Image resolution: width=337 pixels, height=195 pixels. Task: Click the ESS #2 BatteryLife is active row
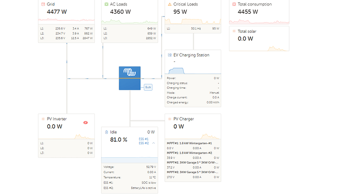(x=129, y=188)
